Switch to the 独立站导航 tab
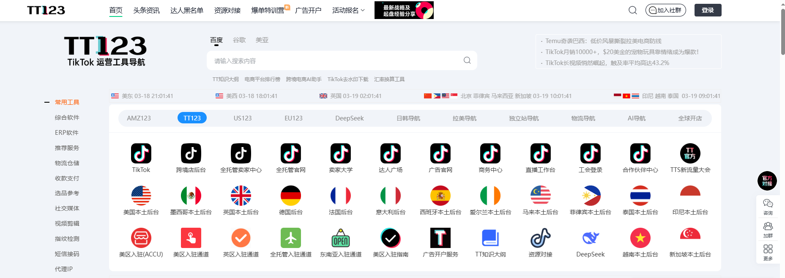The image size is (785, 278). click(524, 118)
